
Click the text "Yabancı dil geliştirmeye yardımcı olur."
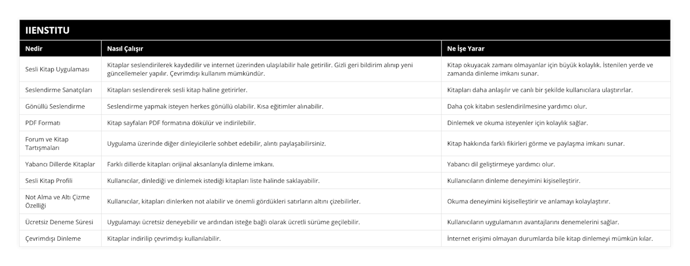(x=501, y=164)
